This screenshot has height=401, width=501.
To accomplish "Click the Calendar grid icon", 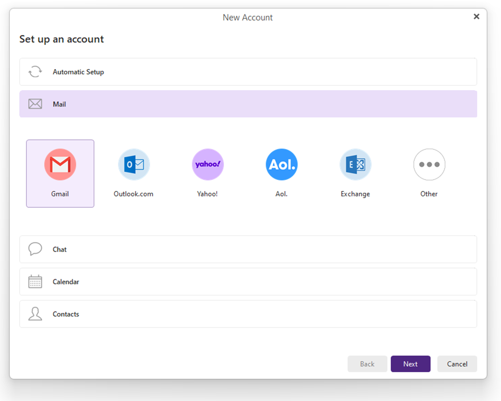I will click(x=35, y=282).
